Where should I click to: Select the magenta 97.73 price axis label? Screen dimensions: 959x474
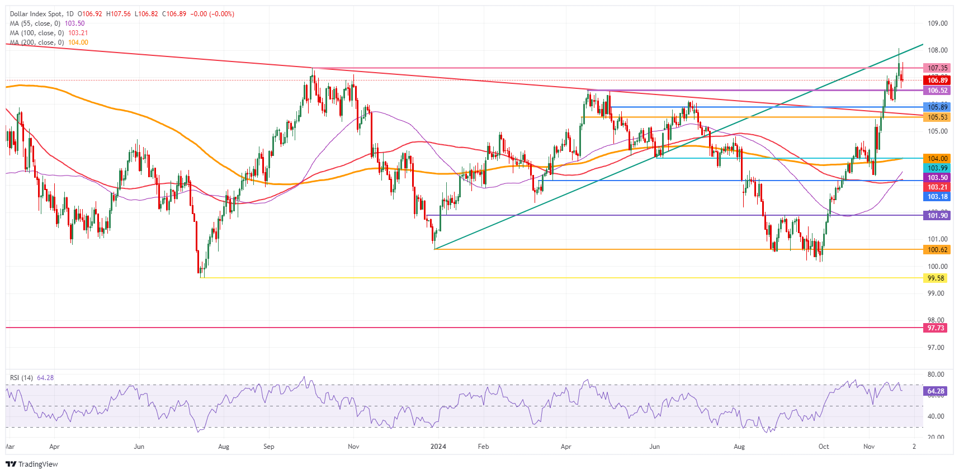coord(936,328)
